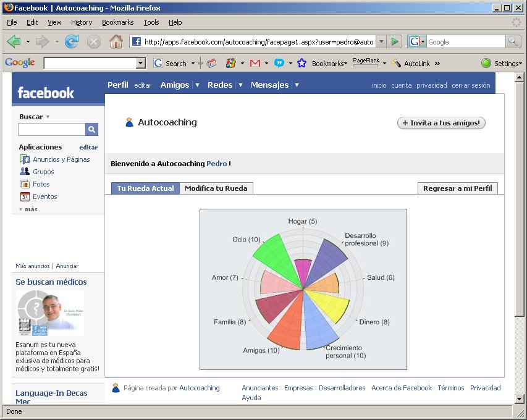Click editar next to Aplicaciones
This screenshot has width=527, height=420.
point(88,147)
